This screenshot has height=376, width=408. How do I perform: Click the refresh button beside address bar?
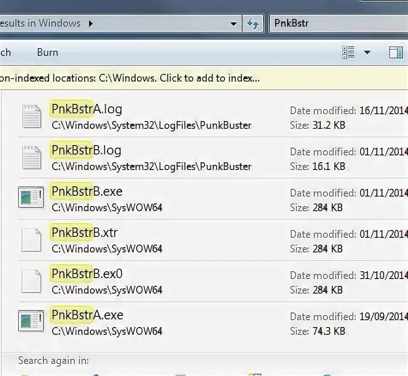pos(253,24)
